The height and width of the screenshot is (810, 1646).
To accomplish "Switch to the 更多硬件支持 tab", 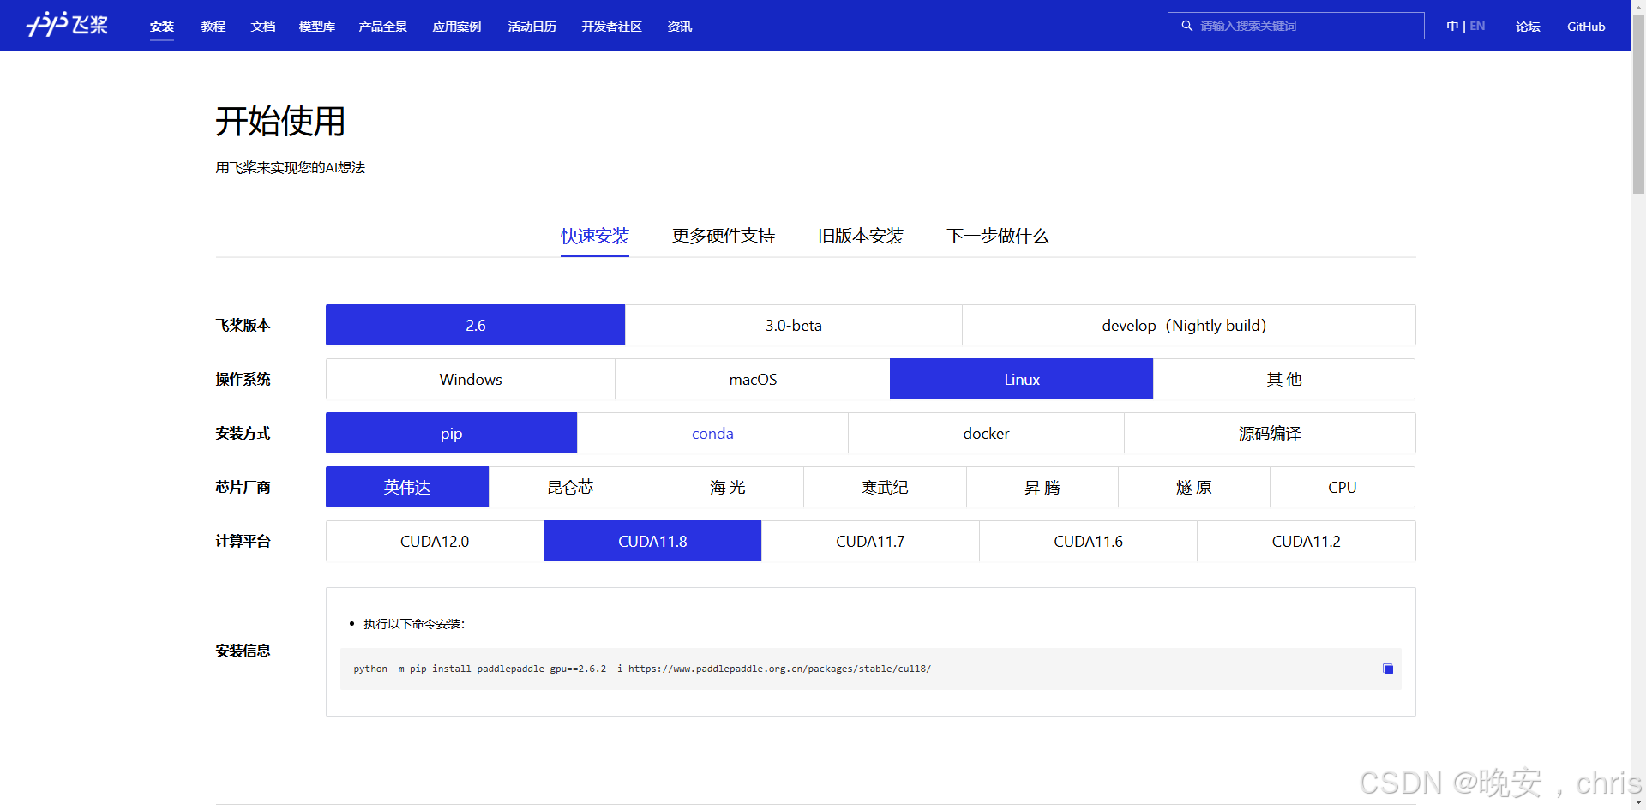I will pos(724,236).
